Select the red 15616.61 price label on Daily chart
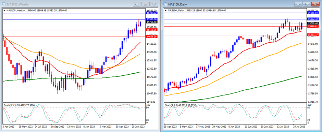Image resolution: width=322 pixels, height=132 pixels. [x=313, y=26]
